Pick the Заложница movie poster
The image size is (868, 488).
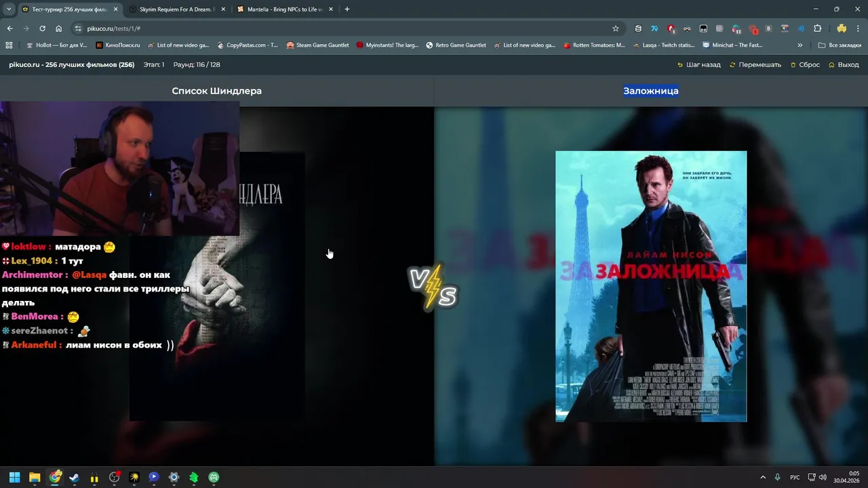651,286
